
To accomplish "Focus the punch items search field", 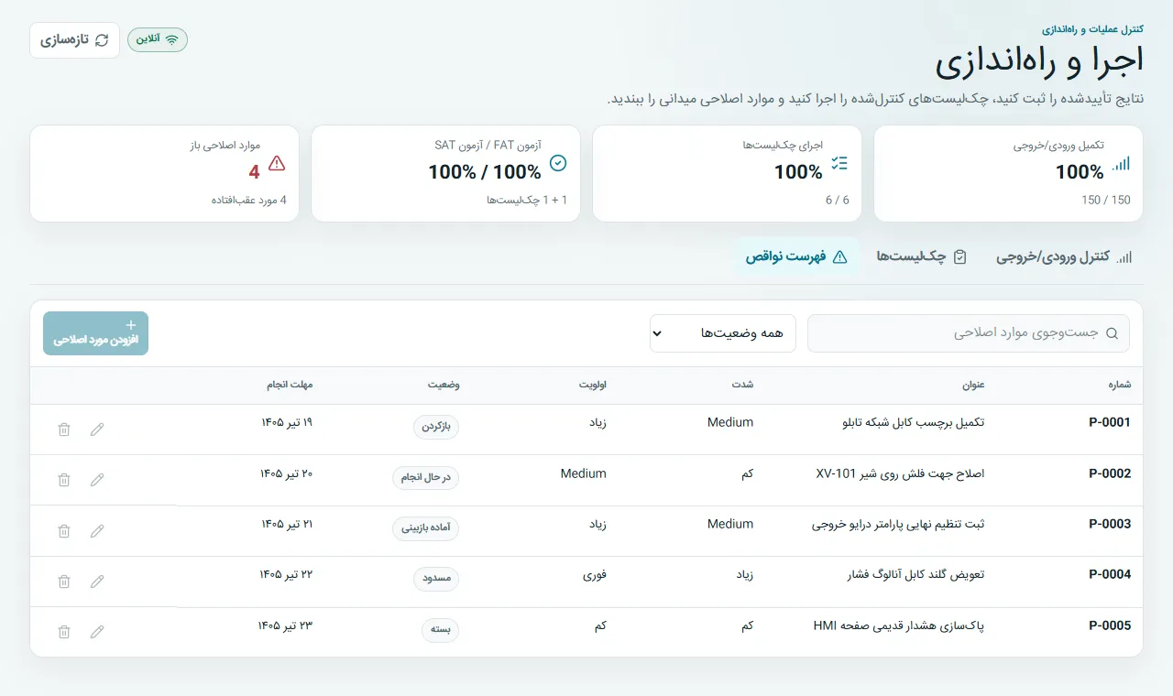I will (968, 333).
